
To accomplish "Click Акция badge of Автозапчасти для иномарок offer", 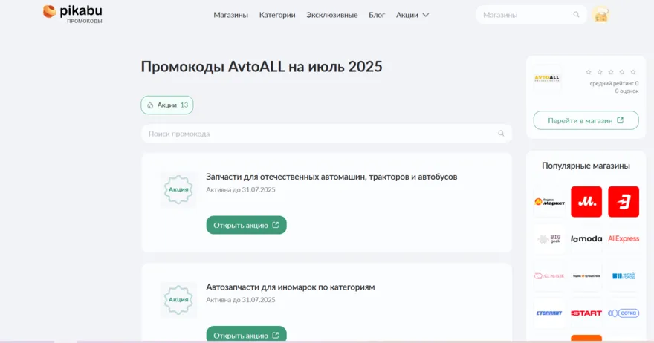I will 178,300.
